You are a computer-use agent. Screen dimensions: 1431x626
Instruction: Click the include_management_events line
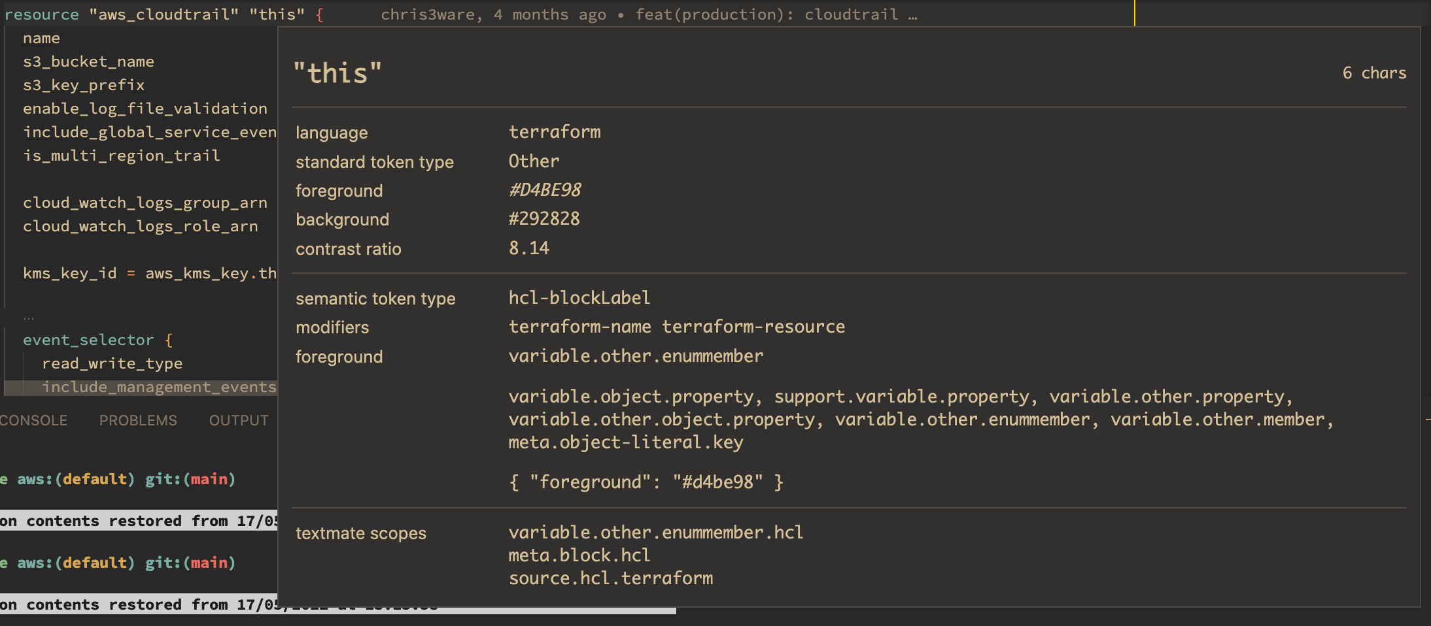tap(159, 386)
